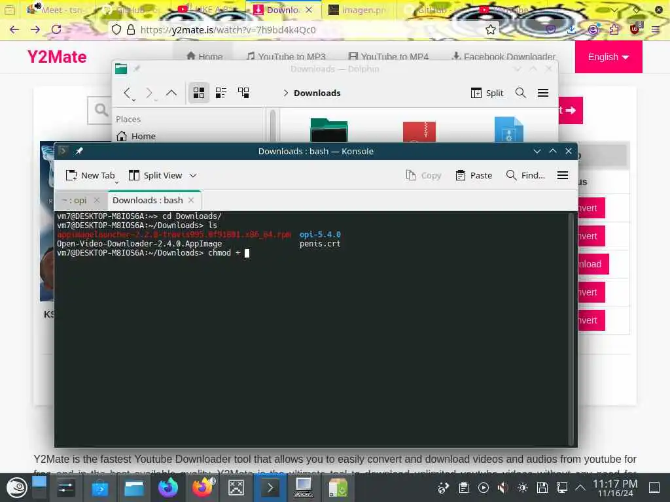Click Dolphin folder icon in titlebar
Screen dimensions: 670x502
pos(121,69)
